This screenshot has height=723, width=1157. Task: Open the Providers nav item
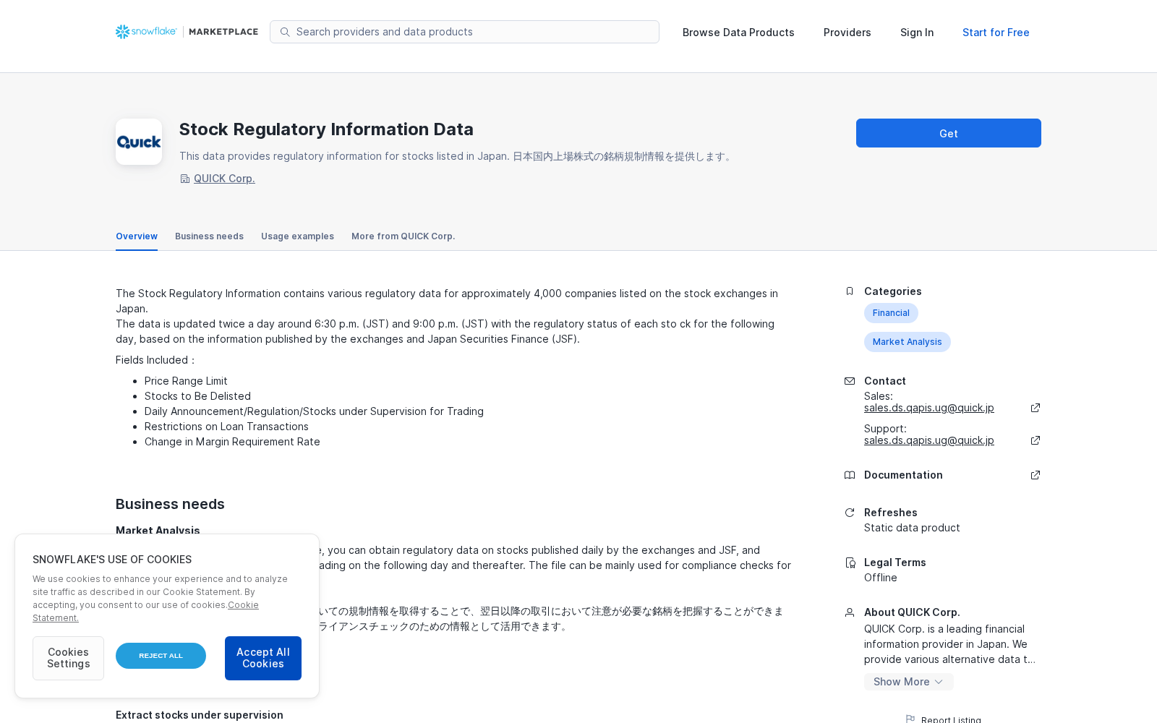tap(847, 33)
